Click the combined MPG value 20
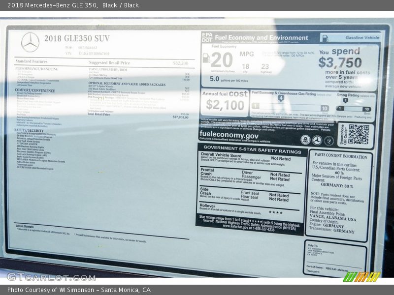The width and height of the screenshot is (394, 295). pyautogui.click(x=222, y=60)
